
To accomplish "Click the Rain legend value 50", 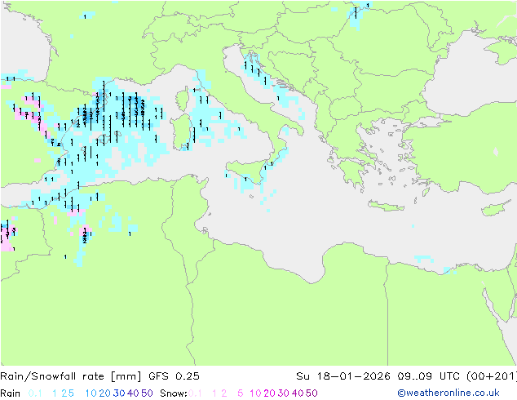I will (147, 393).
